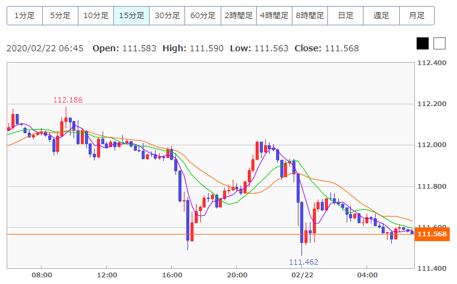Select the 1分足 timeframe tab
The image size is (457, 284).
tap(25, 16)
